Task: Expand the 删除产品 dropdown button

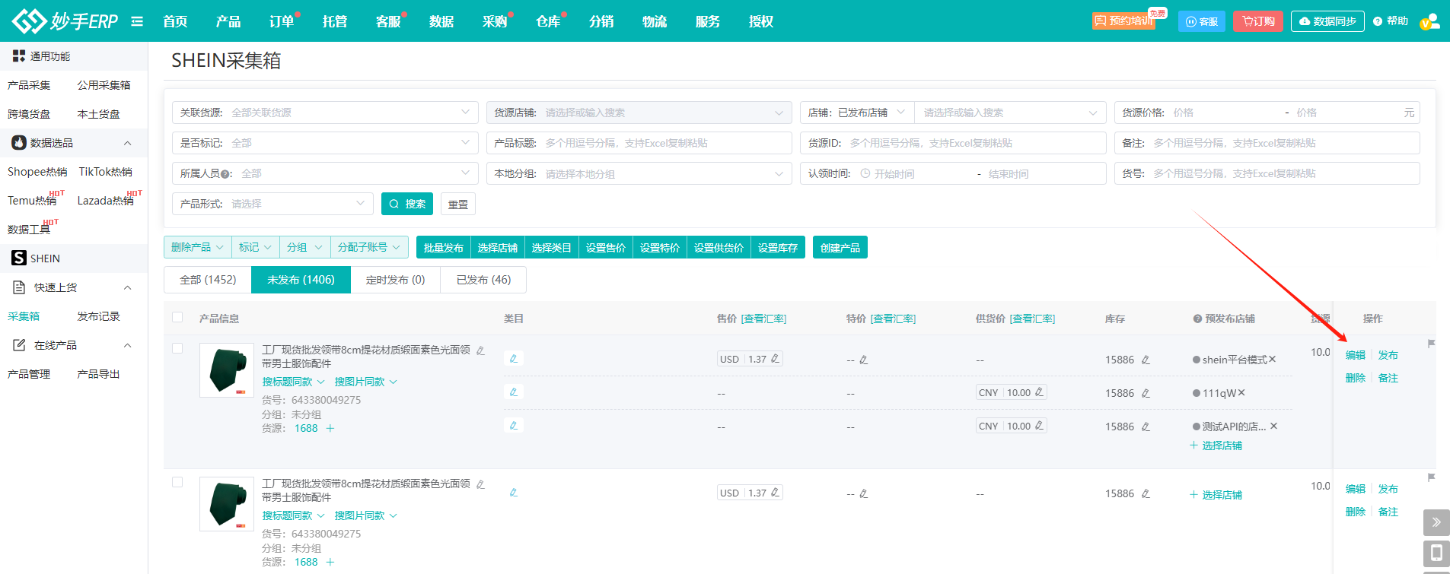Action: click(197, 247)
